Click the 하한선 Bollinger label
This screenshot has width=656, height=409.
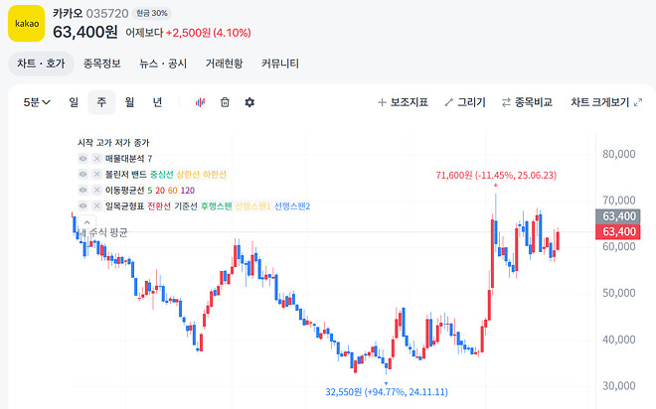215,175
